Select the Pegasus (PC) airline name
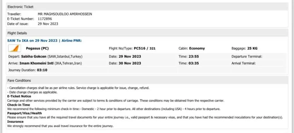294x133 pixels. click(x=37, y=49)
